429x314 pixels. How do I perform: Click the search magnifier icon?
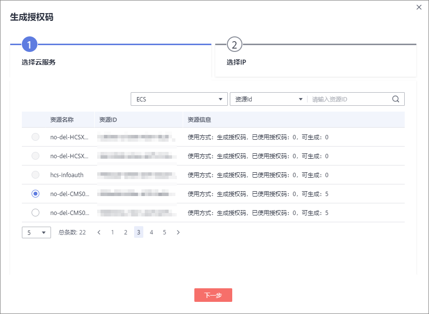[395, 99]
